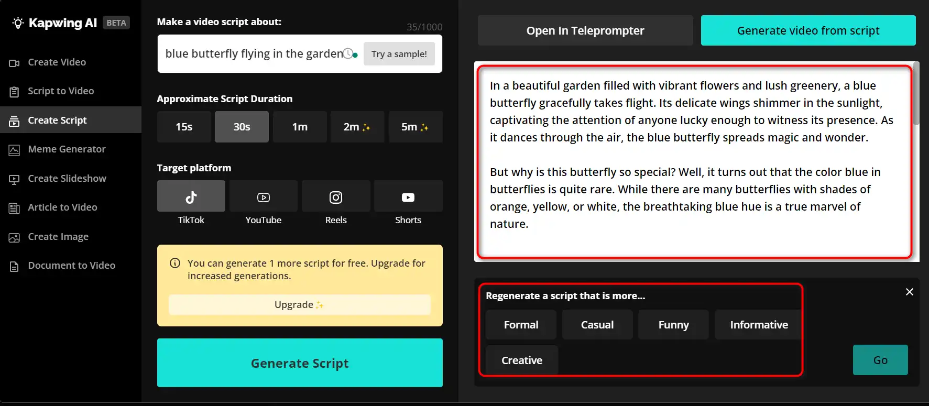The height and width of the screenshot is (406, 929).
Task: Click the Try a sample! button
Action: pos(399,54)
